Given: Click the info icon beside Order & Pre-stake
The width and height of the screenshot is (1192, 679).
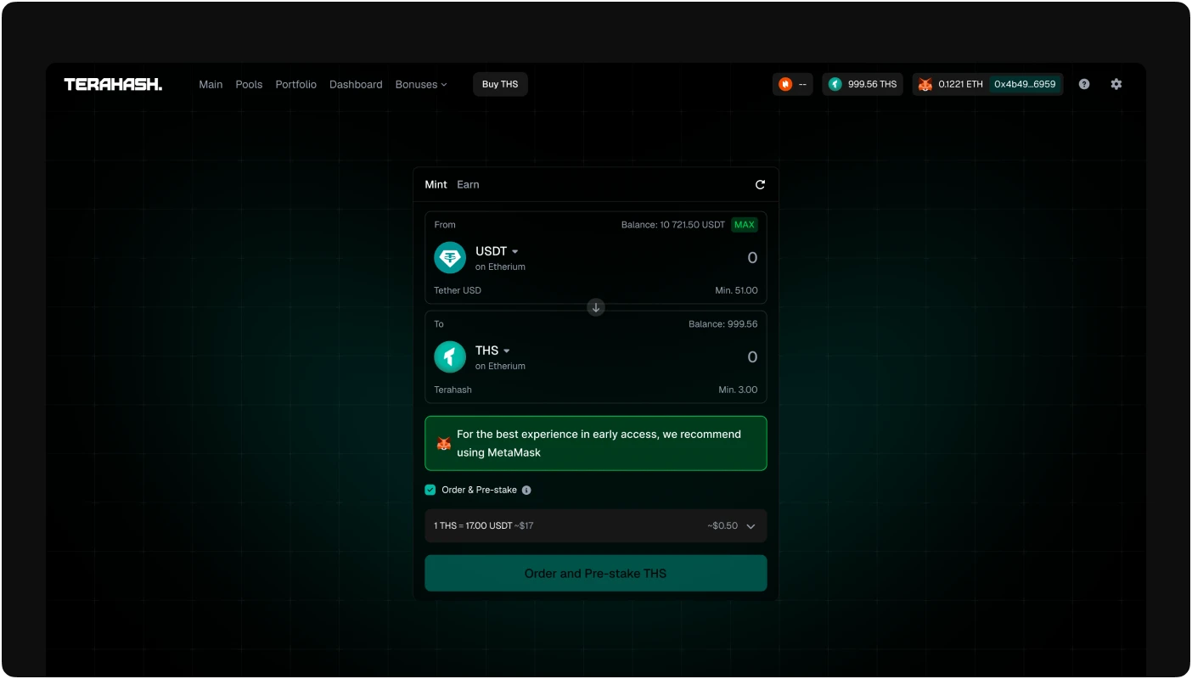Looking at the screenshot, I should (x=526, y=490).
